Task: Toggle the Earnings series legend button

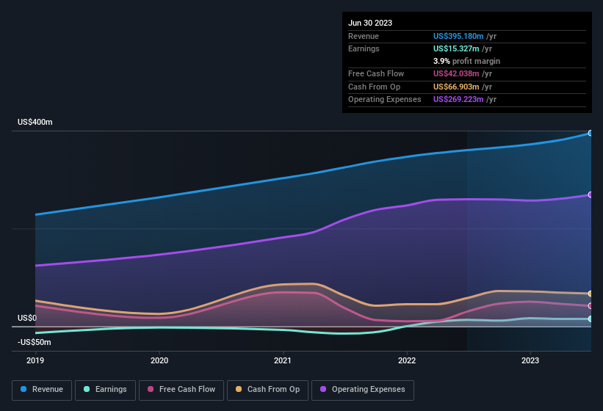Action: tap(105, 390)
